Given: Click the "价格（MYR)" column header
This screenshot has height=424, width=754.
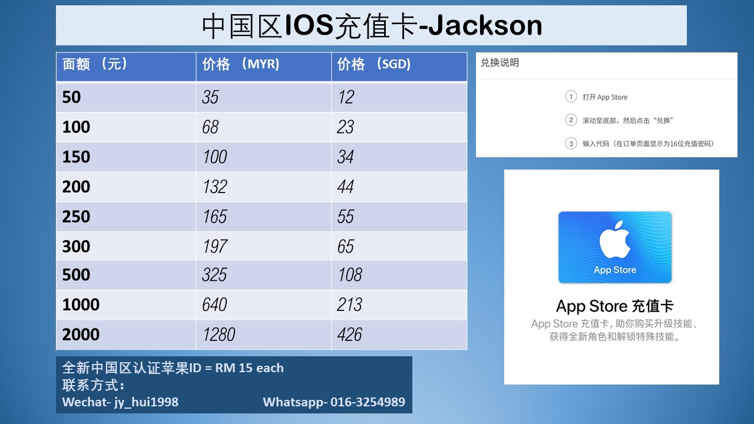Looking at the screenshot, I should pyautogui.click(x=264, y=67).
